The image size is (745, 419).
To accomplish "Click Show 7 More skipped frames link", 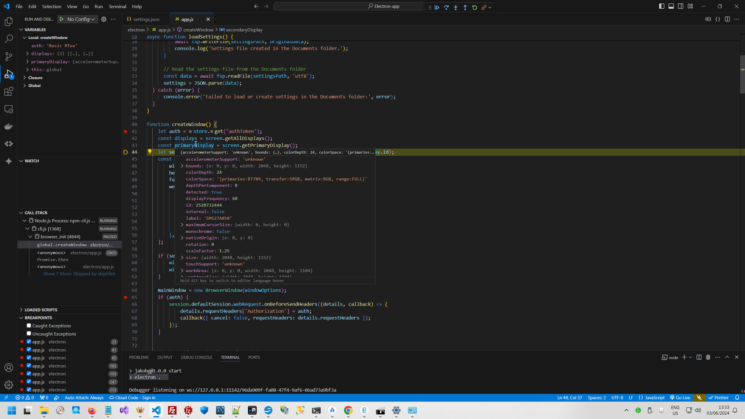I will pyautogui.click(x=79, y=274).
